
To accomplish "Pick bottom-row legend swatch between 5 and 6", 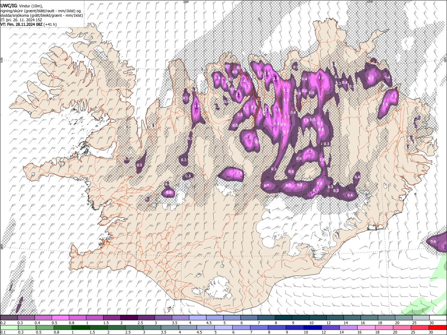I will click(223, 327).
